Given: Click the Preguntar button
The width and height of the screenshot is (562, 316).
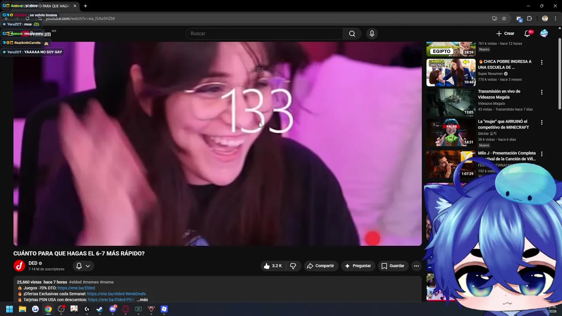Looking at the screenshot, I should tap(358, 266).
